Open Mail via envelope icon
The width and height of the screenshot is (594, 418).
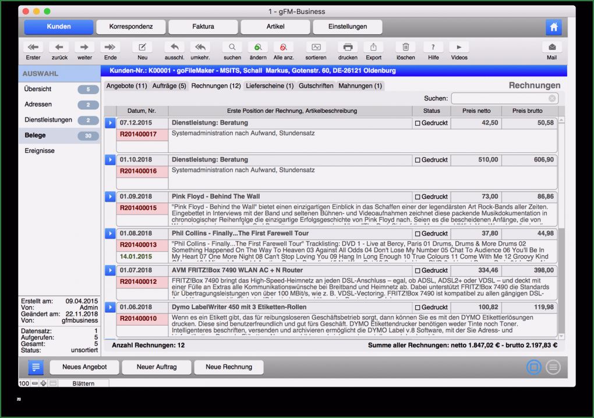click(551, 47)
